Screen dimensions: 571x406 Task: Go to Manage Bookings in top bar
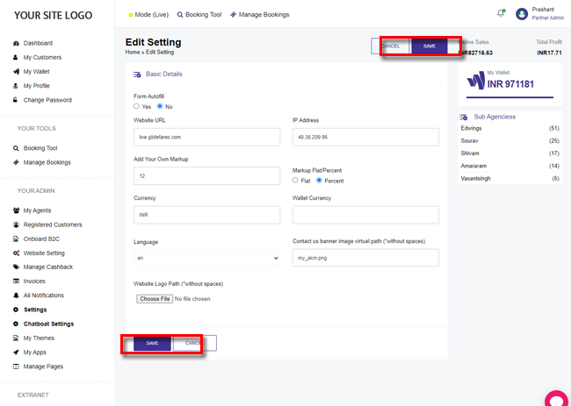tap(259, 15)
